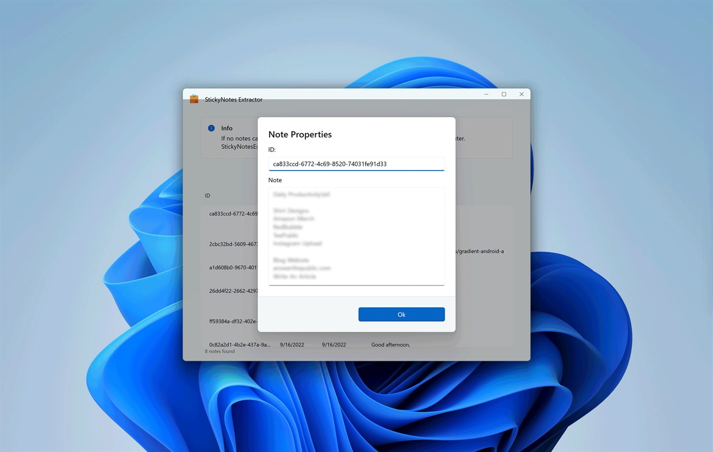
Task: Click inside the Note text area
Action: (356, 235)
